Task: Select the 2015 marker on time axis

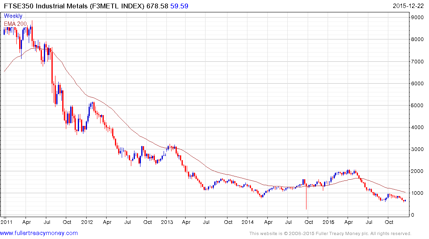Action: [x=328, y=221]
